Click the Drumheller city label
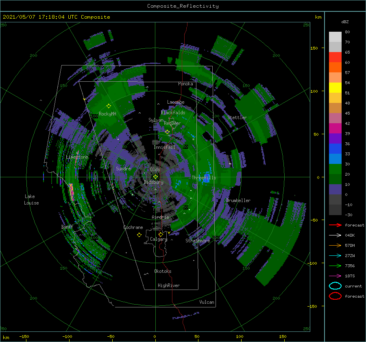 238,200
